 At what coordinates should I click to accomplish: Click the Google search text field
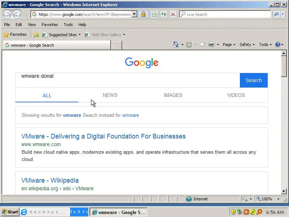tap(128, 80)
